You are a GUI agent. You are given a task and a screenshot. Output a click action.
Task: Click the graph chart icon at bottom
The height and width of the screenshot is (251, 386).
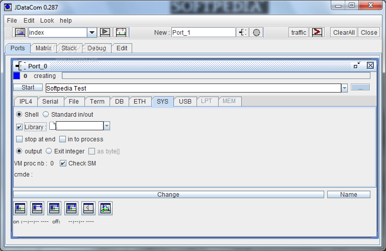(x=106, y=208)
